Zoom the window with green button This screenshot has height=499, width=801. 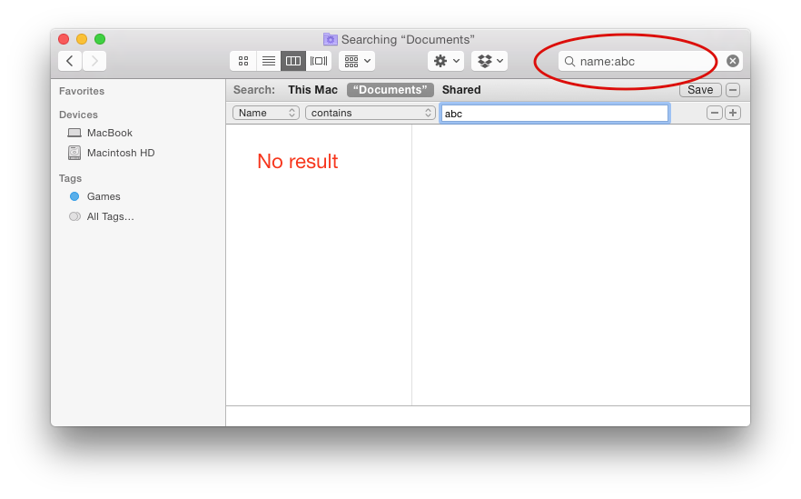tap(100, 39)
